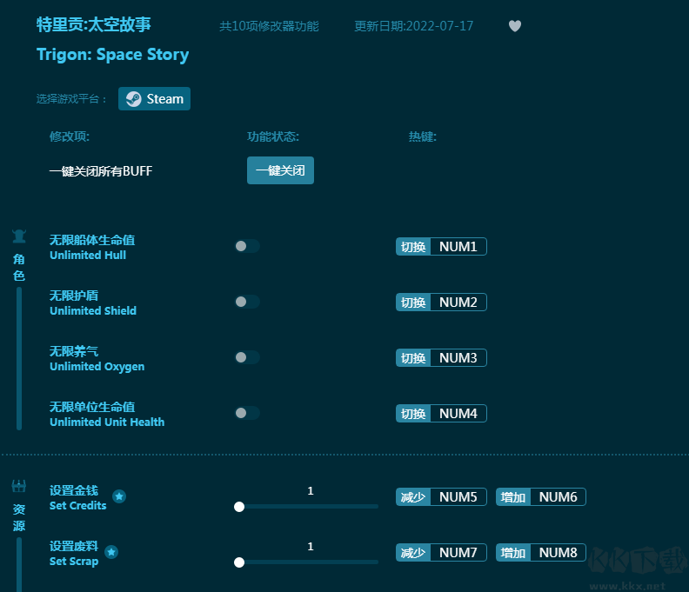
Task: Click NUM1 hotkey for Unlimited Hull
Action: [x=458, y=247]
